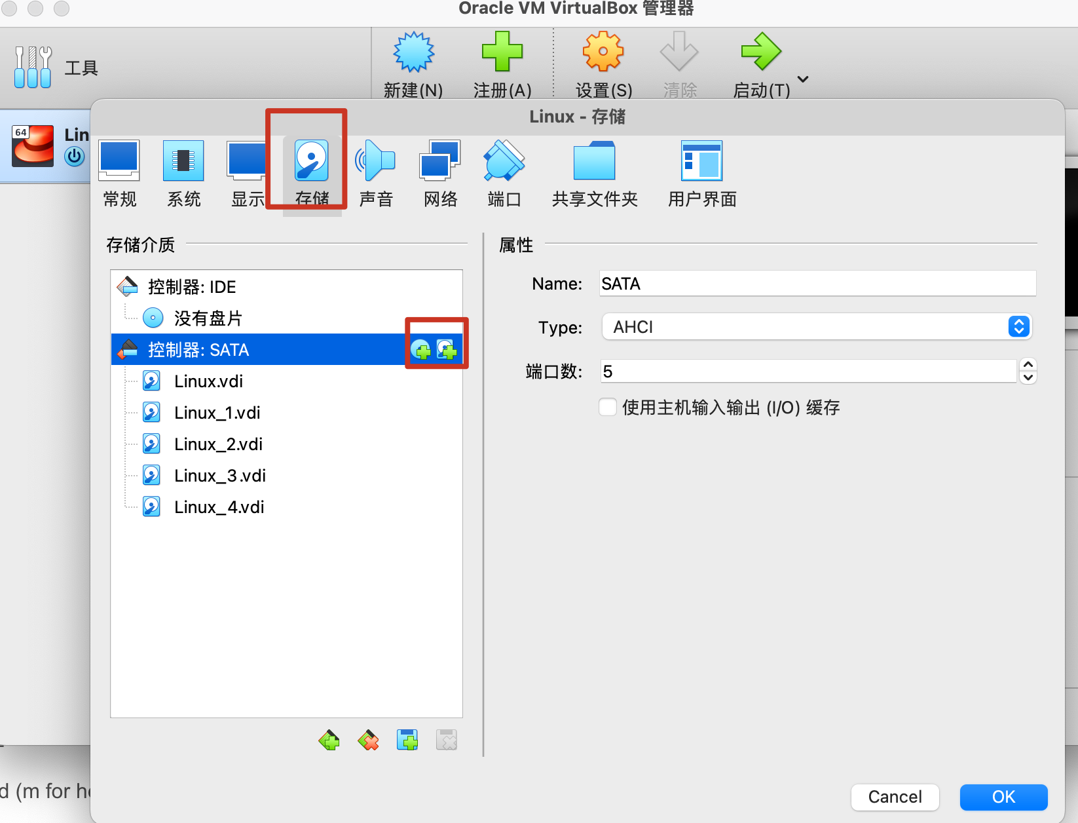
Task: Open the 常规 (General) settings tab
Action: click(119, 174)
